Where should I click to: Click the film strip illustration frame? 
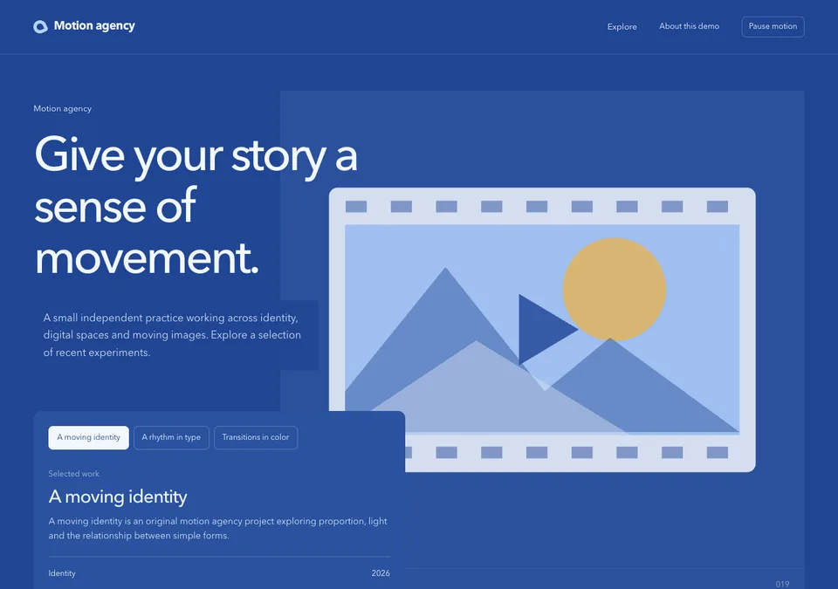542,330
